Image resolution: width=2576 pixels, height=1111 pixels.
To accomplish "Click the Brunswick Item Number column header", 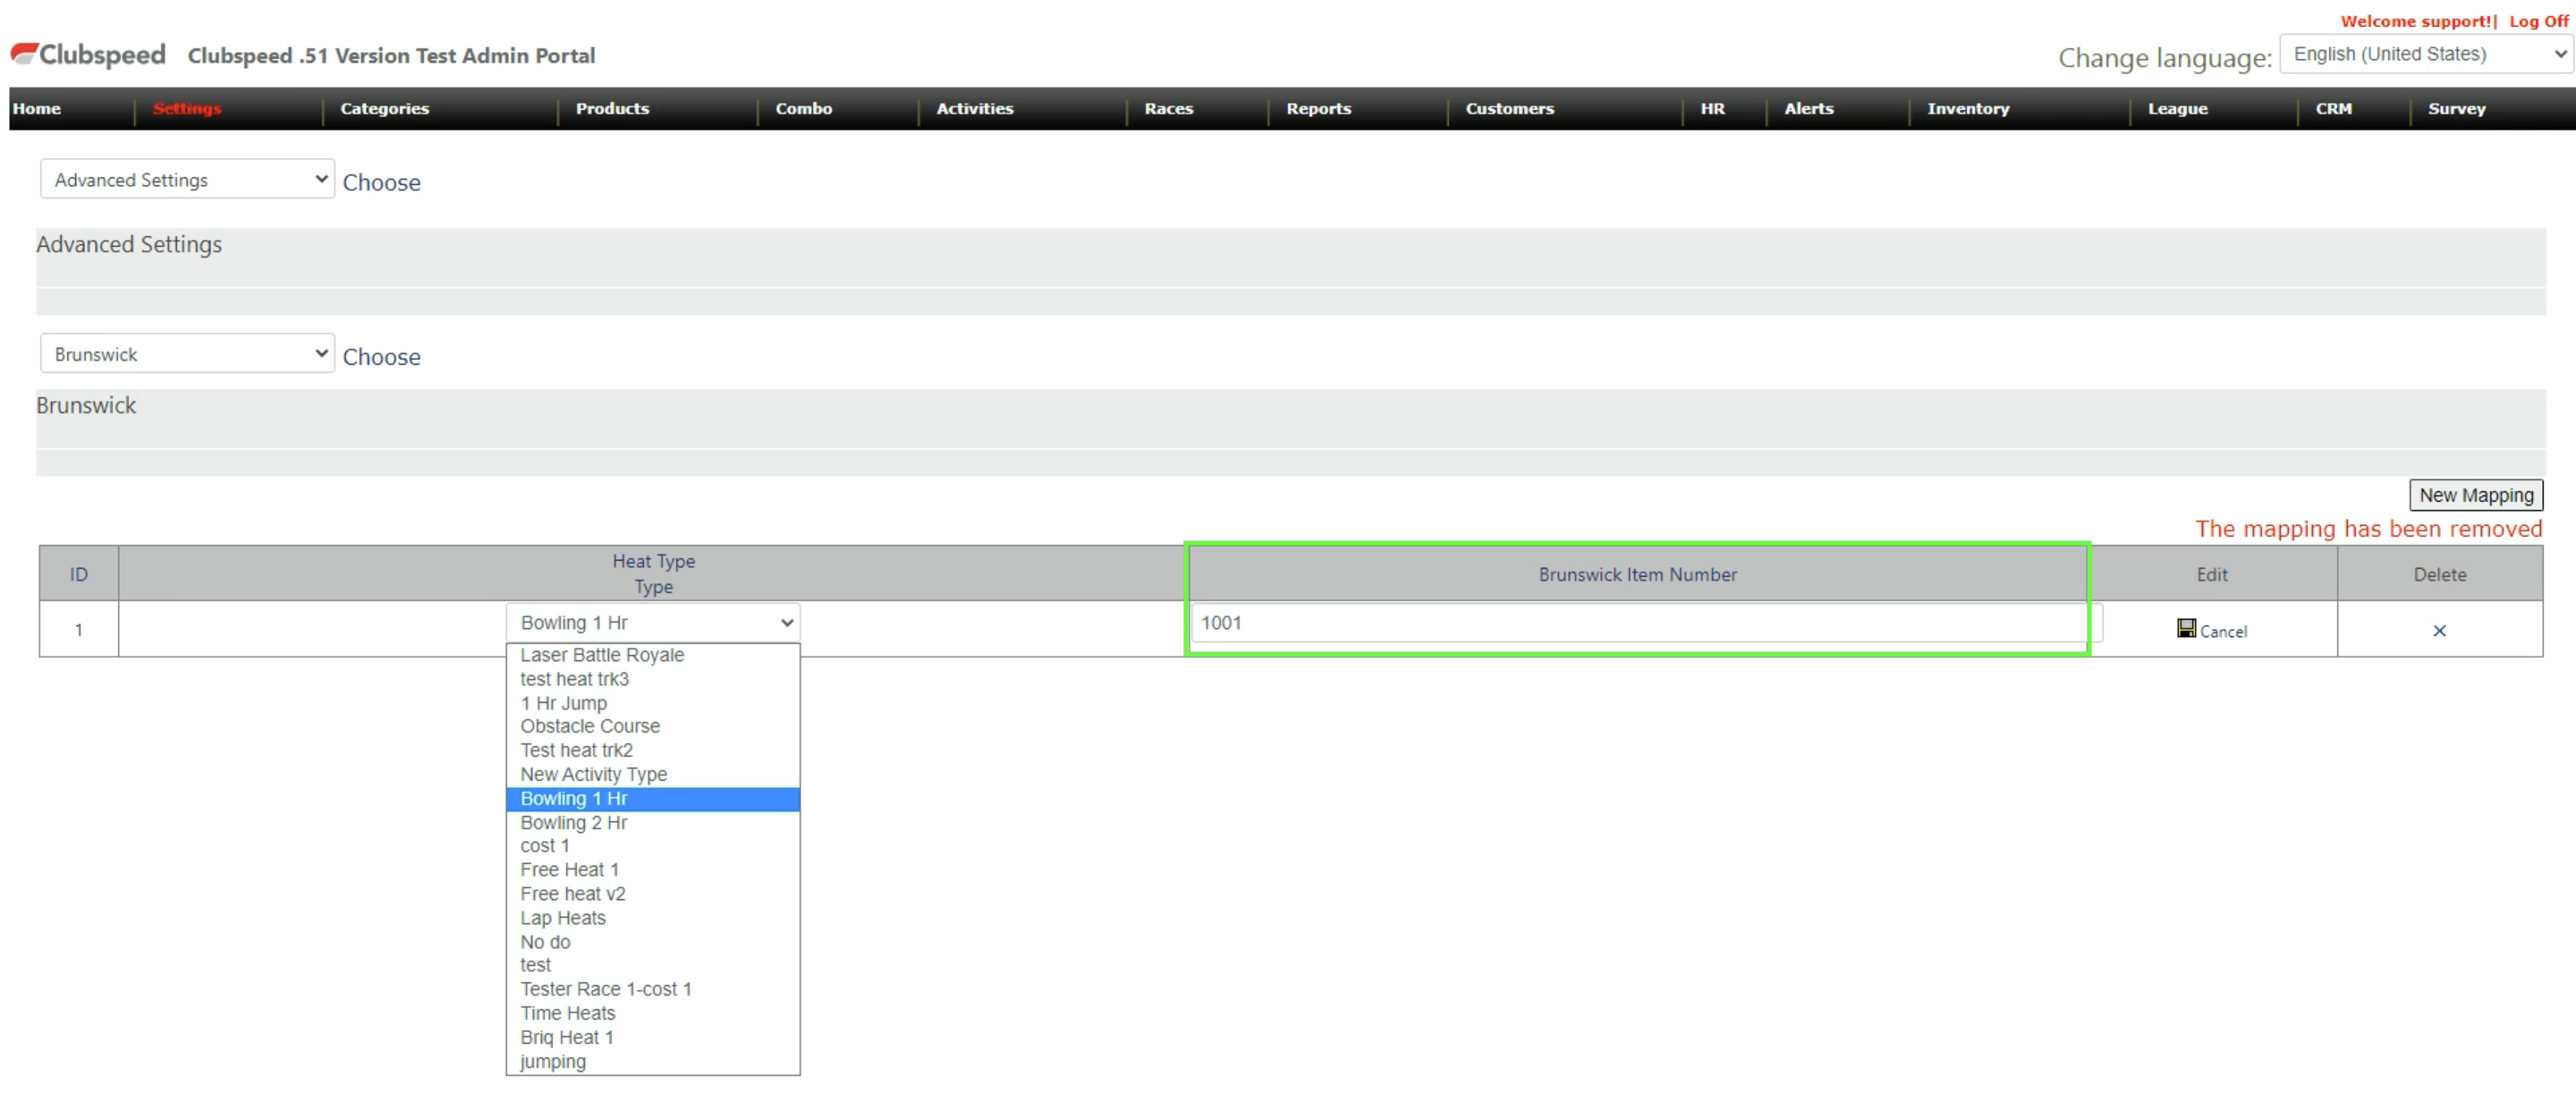I will tap(1637, 574).
